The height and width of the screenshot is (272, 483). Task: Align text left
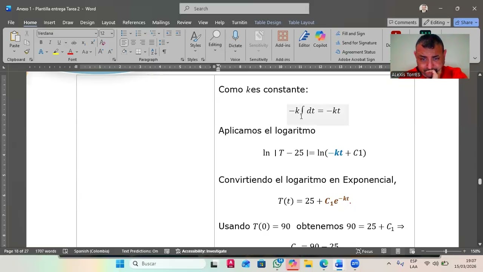(124, 42)
